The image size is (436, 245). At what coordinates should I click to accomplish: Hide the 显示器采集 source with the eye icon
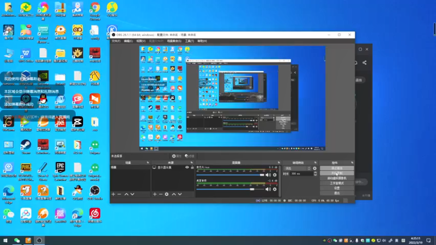tap(187, 168)
